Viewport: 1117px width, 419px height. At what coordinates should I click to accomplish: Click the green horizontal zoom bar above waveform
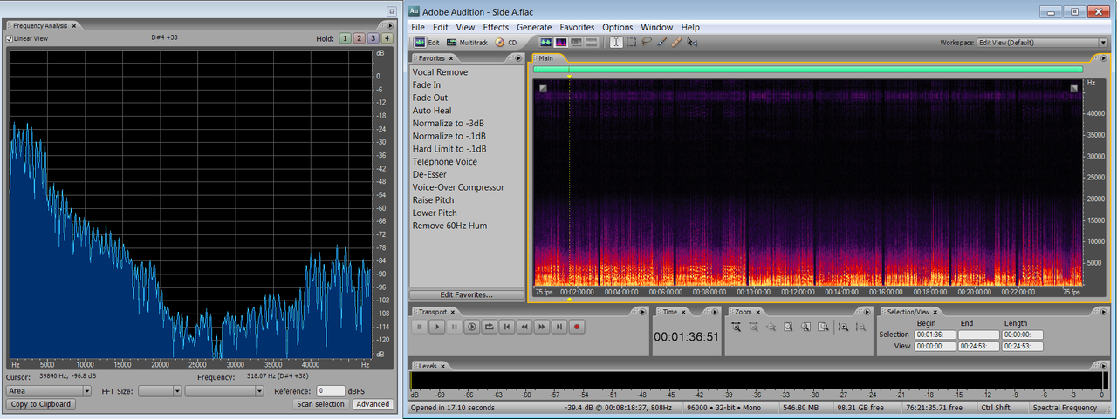point(807,70)
